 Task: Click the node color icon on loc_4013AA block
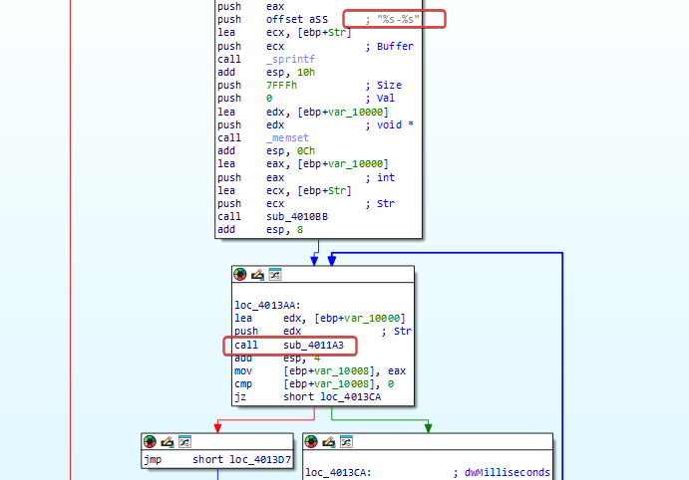[240, 274]
